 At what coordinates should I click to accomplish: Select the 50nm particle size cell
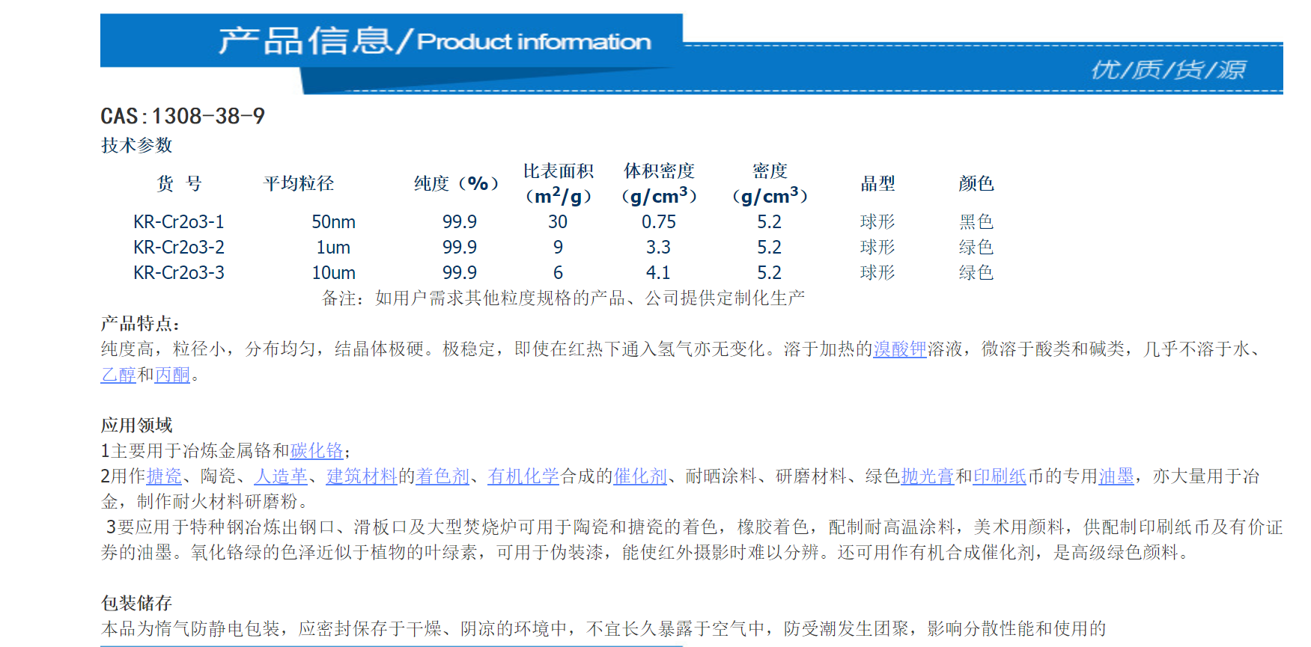tap(334, 222)
